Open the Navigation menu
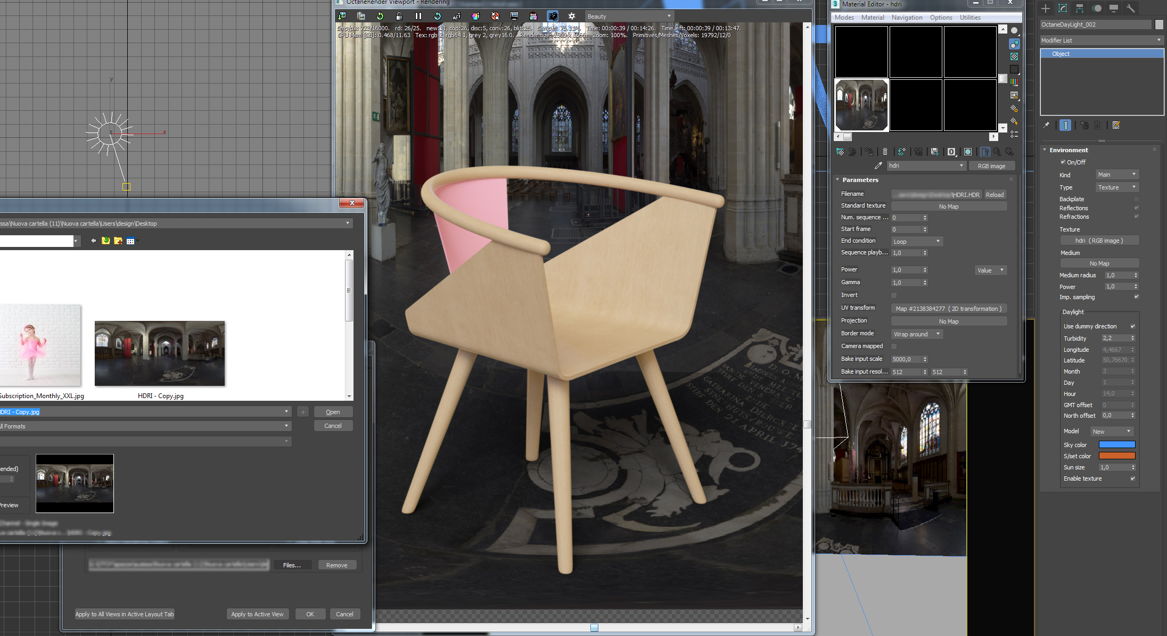 click(x=907, y=18)
